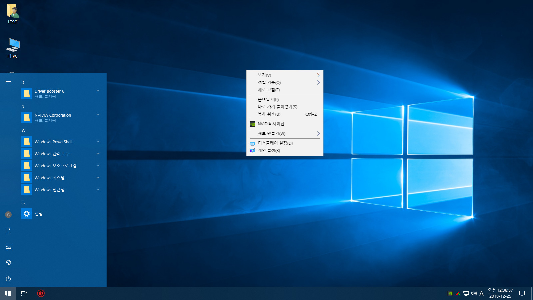Open the Documents icon in Start sidebar
The height and width of the screenshot is (300, 533).
coord(8,231)
